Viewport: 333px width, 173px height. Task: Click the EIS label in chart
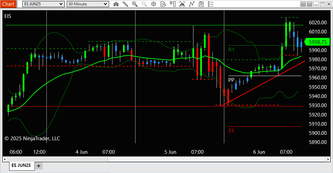(x=8, y=16)
